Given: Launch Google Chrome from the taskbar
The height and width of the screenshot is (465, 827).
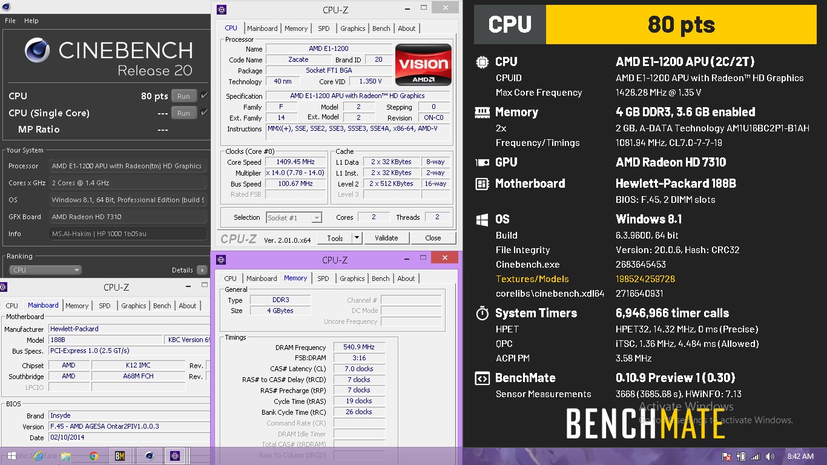Looking at the screenshot, I should (x=94, y=456).
